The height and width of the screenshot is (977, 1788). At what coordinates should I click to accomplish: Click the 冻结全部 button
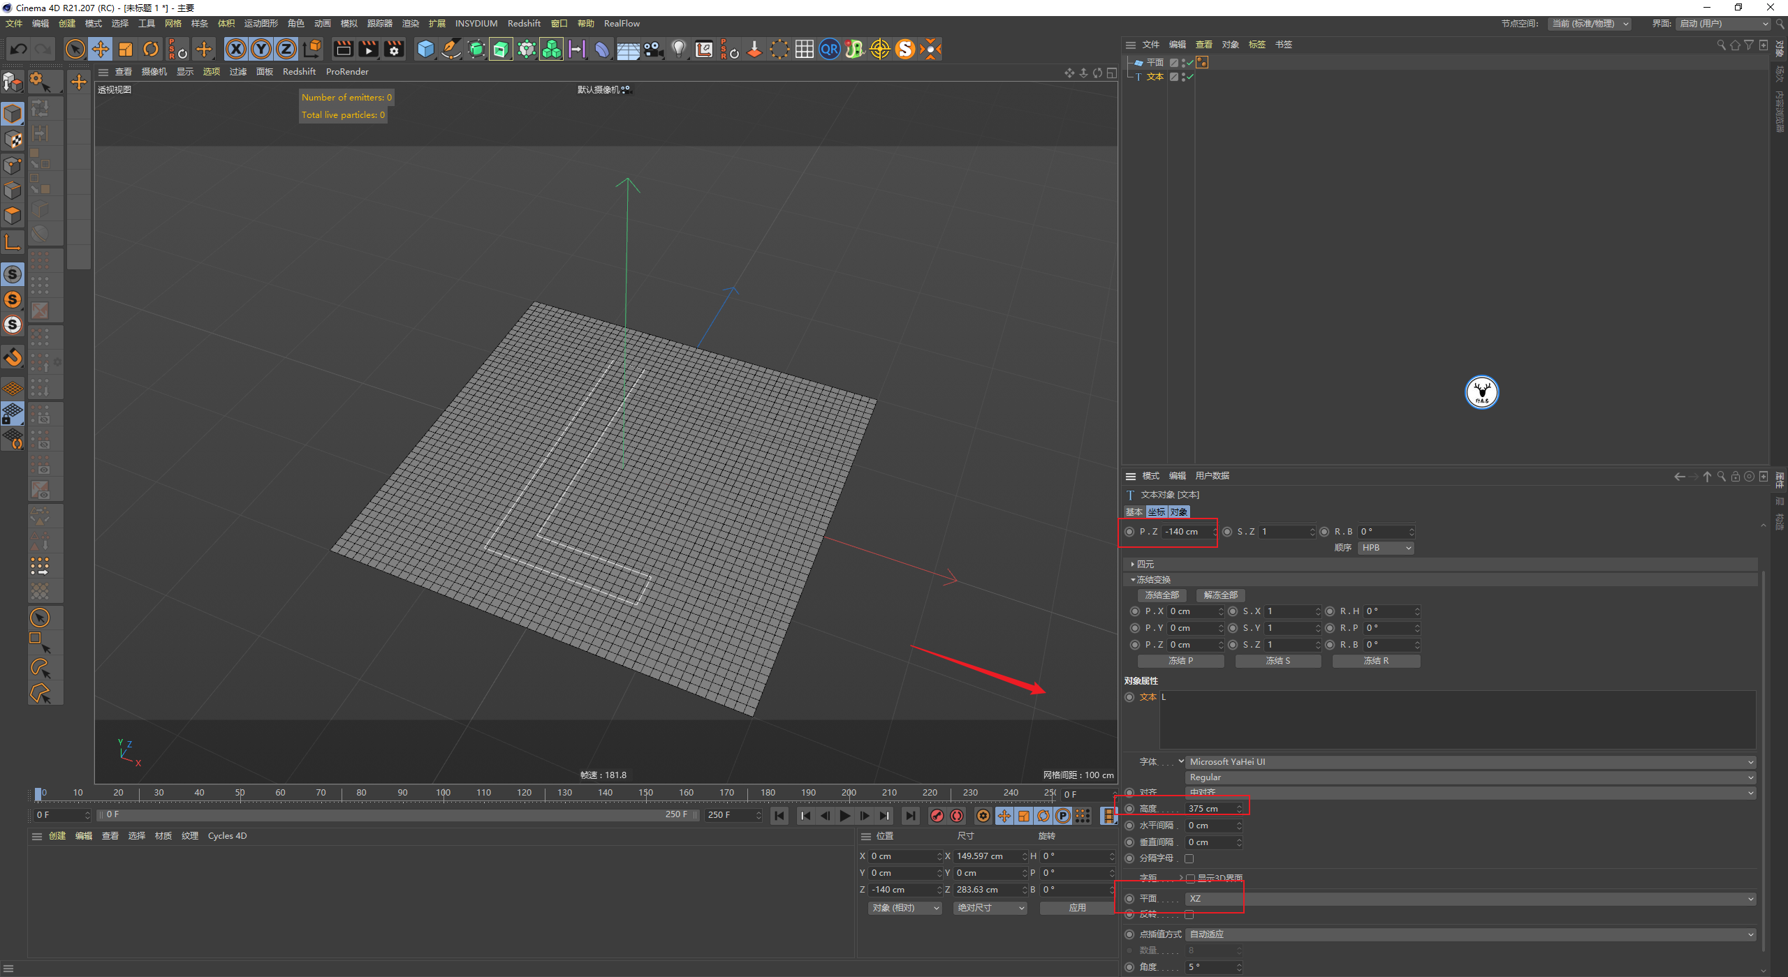(1162, 595)
